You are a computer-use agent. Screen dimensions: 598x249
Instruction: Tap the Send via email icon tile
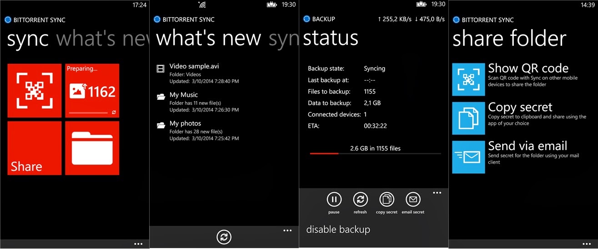point(468,157)
